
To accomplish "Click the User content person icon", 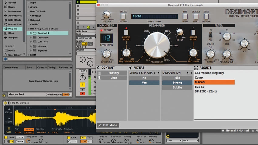I will [99, 78].
